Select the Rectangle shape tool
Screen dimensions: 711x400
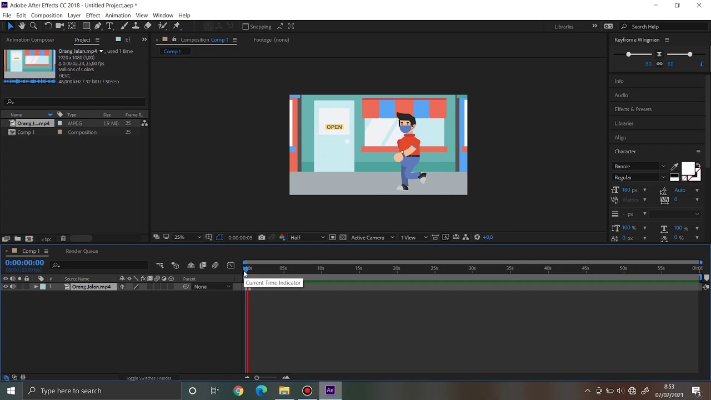87,26
